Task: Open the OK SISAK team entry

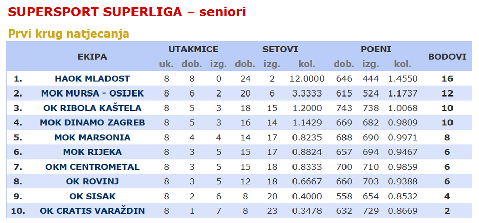Action: tap(92, 197)
